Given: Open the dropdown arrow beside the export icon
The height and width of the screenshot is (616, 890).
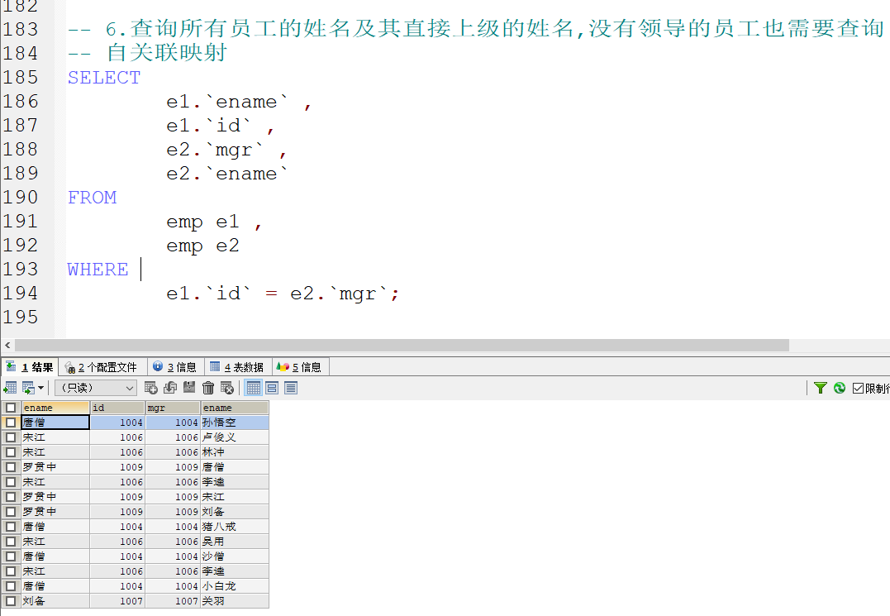Looking at the screenshot, I should 39,389.
